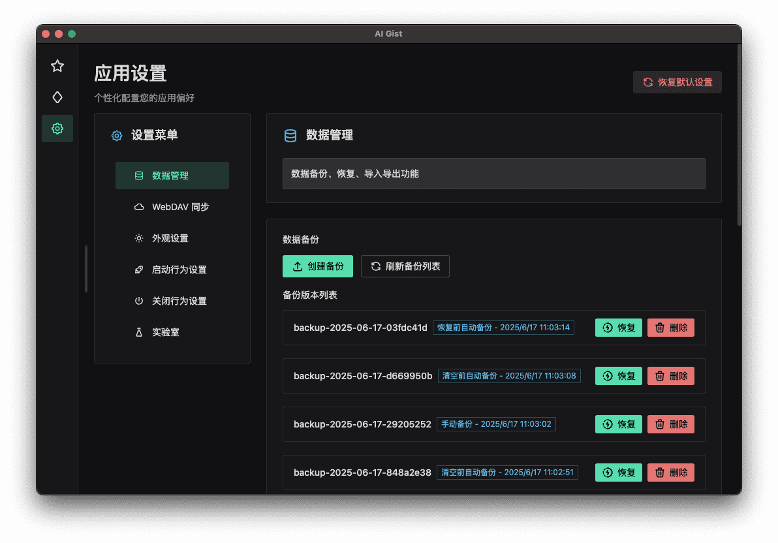
Task: Click the 备份版本列表 label
Action: point(309,296)
